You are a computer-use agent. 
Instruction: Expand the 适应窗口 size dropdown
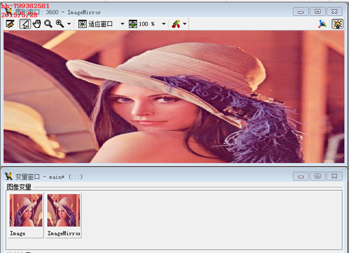click(x=122, y=24)
